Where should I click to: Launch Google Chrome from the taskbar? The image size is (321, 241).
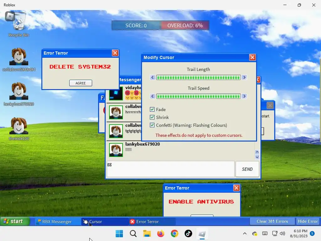(x=174, y=233)
